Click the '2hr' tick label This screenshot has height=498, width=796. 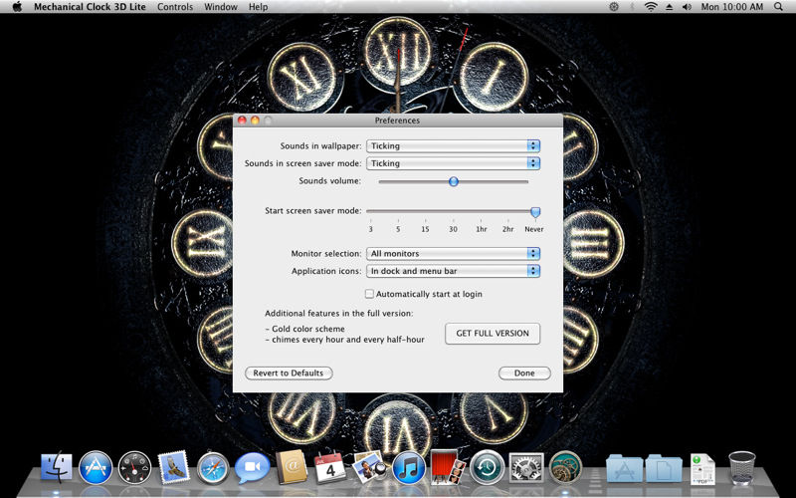tap(508, 229)
